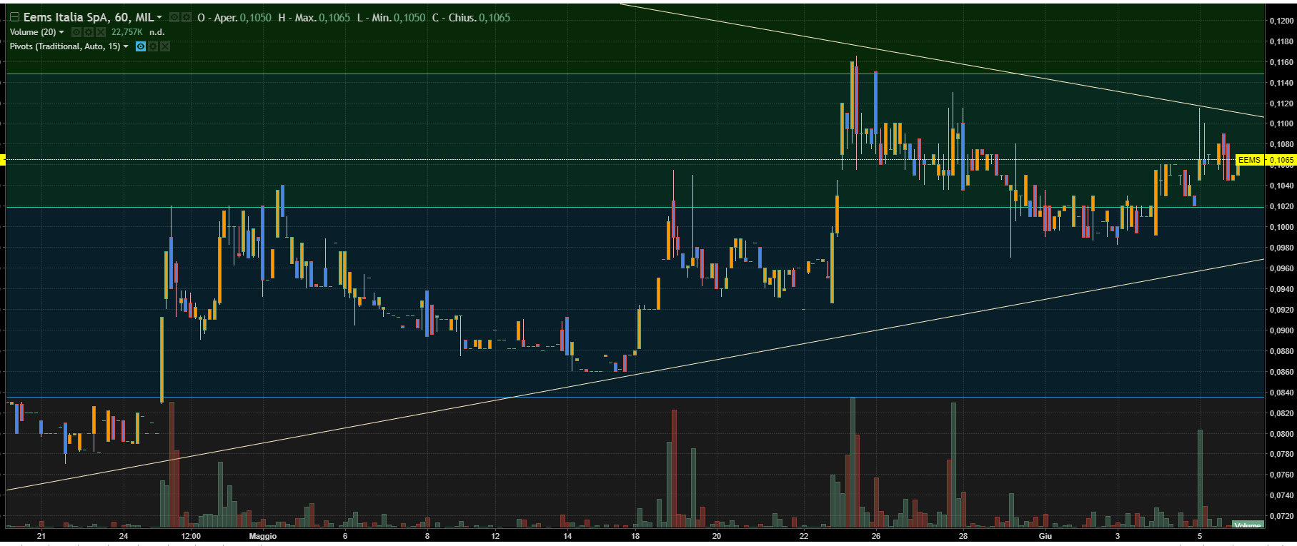
Task: Click the 'Giu' month label on the time axis
Action: pyautogui.click(x=1045, y=536)
